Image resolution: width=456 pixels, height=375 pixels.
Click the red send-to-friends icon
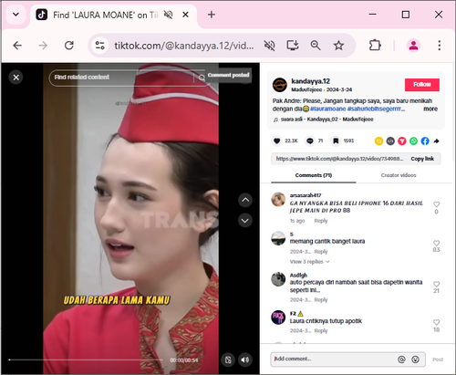402,141
